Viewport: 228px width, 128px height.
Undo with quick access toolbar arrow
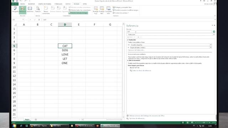21,1
